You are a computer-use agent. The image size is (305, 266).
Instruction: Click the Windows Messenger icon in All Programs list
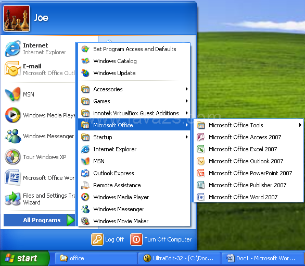(85, 209)
